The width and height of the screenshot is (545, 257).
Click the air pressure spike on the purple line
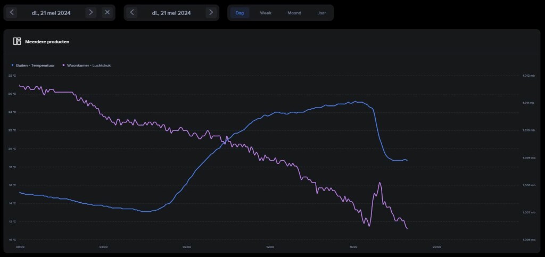[380, 183]
